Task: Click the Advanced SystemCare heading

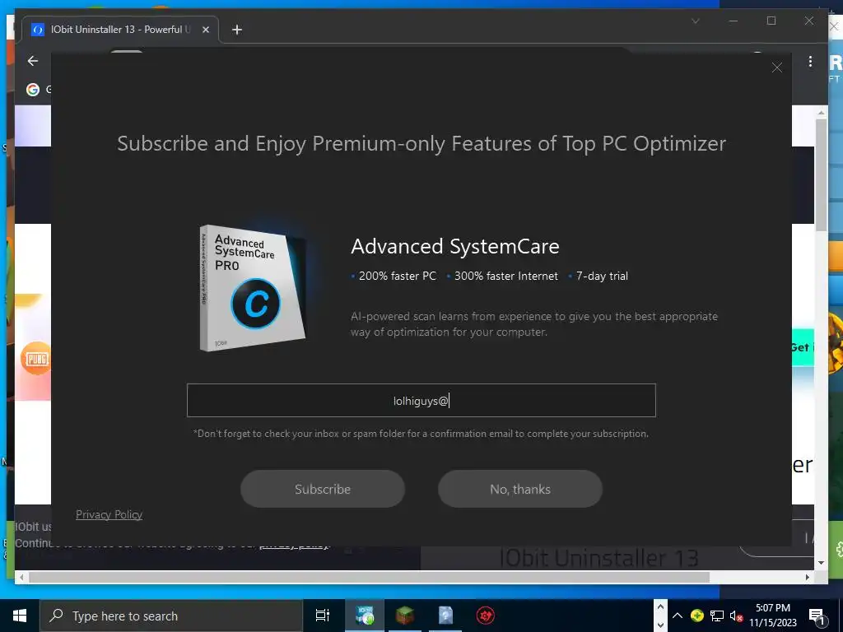Action: [x=455, y=247]
